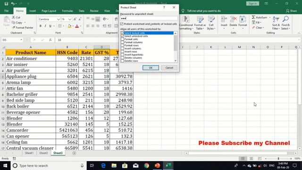
Task: Click the Sign in button
Action: coord(252,3)
